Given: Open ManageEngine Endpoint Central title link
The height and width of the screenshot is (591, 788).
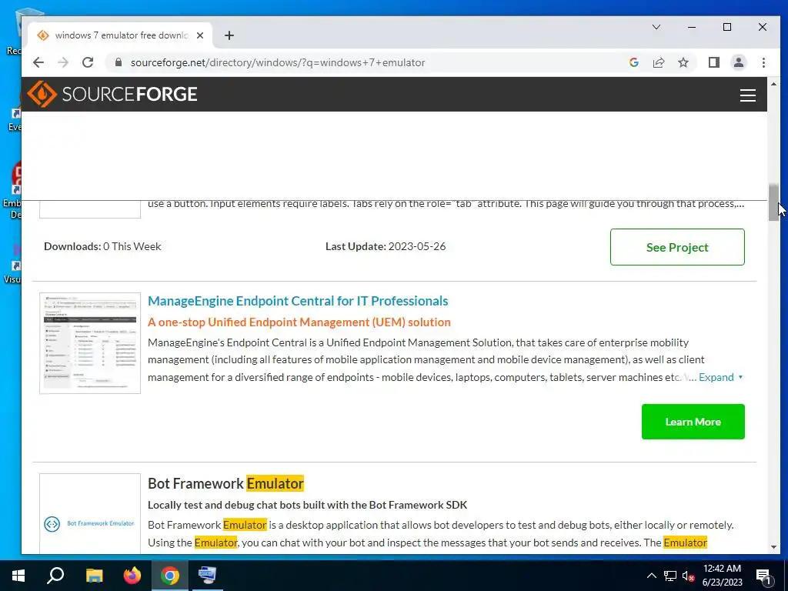Looking at the screenshot, I should pyautogui.click(x=298, y=301).
